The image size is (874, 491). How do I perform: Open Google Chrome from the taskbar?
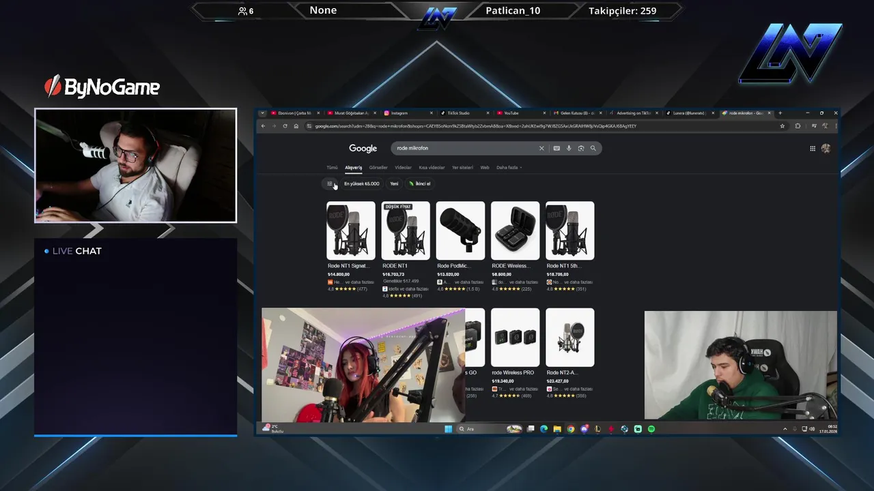(x=571, y=429)
